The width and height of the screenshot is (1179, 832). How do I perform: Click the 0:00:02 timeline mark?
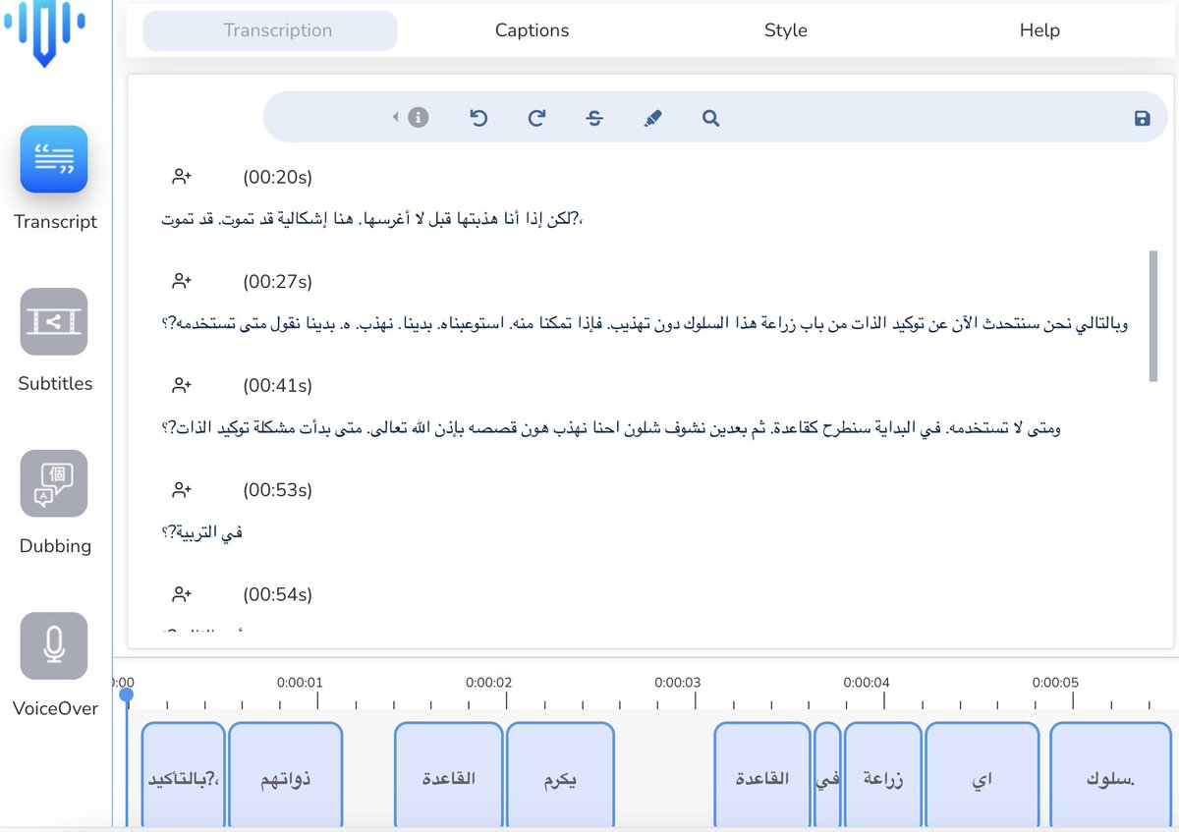(x=488, y=683)
